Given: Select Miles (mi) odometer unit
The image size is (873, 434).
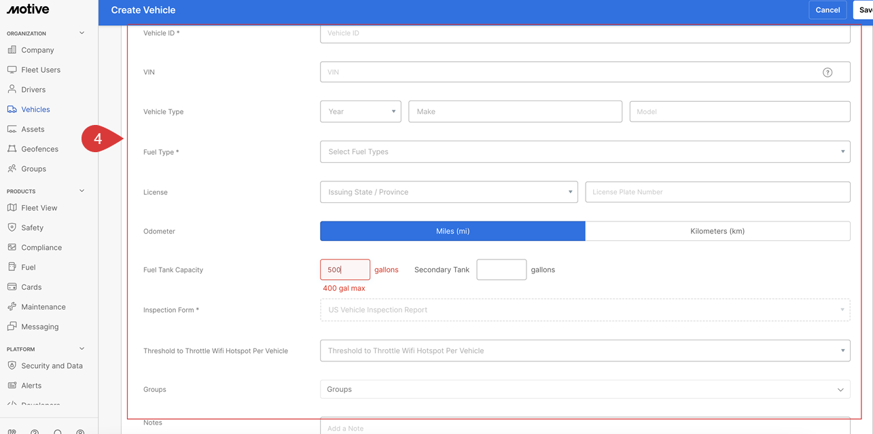Looking at the screenshot, I should coord(452,231).
